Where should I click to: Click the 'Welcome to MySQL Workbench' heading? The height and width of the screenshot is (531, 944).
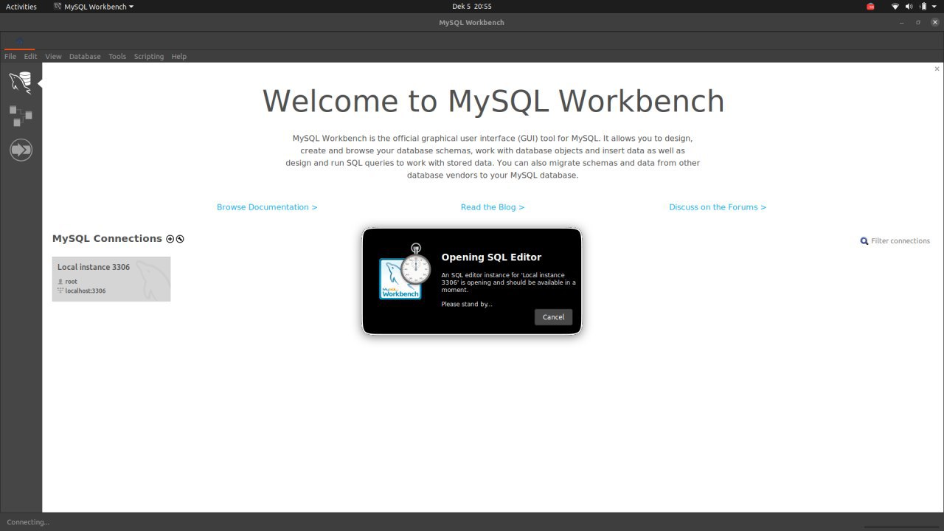493,102
